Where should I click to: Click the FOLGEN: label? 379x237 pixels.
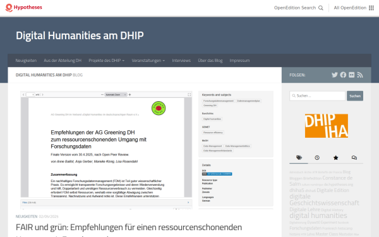pyautogui.click(x=298, y=75)
